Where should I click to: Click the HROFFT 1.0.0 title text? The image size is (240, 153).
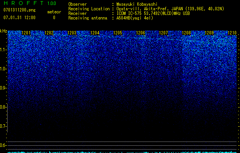click(30, 3)
